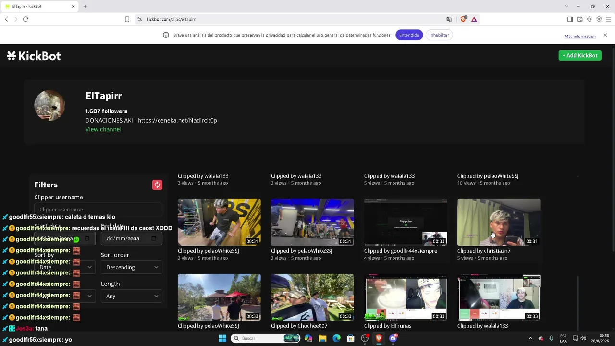Pick an end date in dd/mm/aaaa field

tap(132, 238)
